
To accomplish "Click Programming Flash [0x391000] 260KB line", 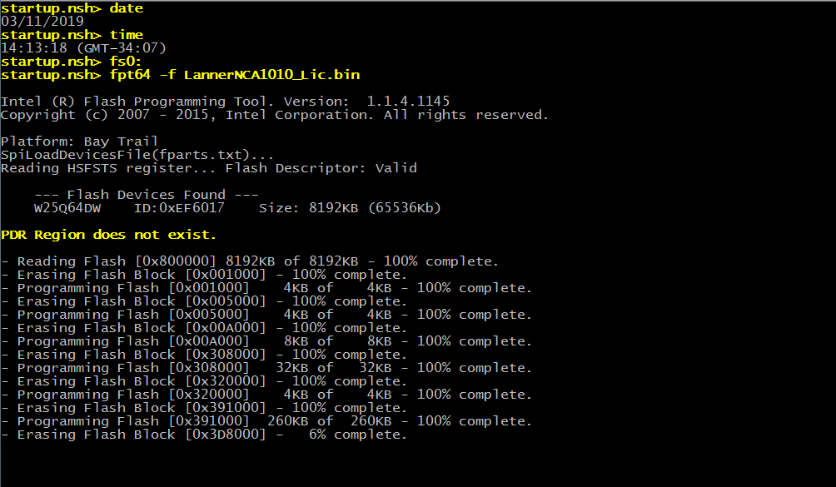I will 266,421.
